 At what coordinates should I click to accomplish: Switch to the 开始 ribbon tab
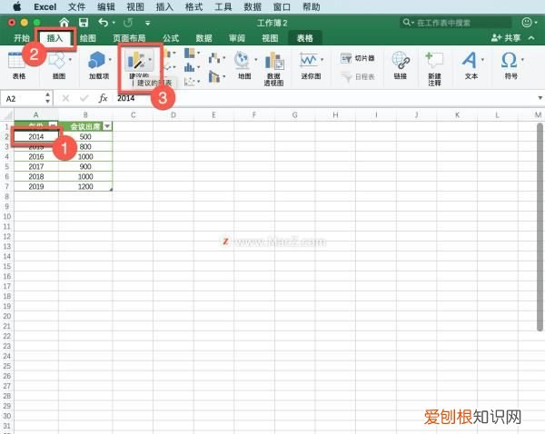[22, 38]
